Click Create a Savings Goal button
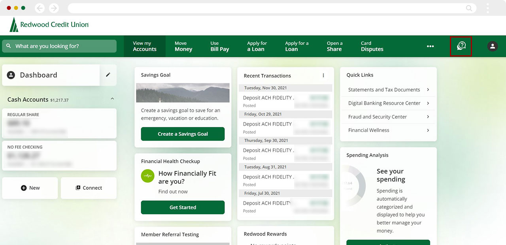The image size is (506, 245). 183,134
